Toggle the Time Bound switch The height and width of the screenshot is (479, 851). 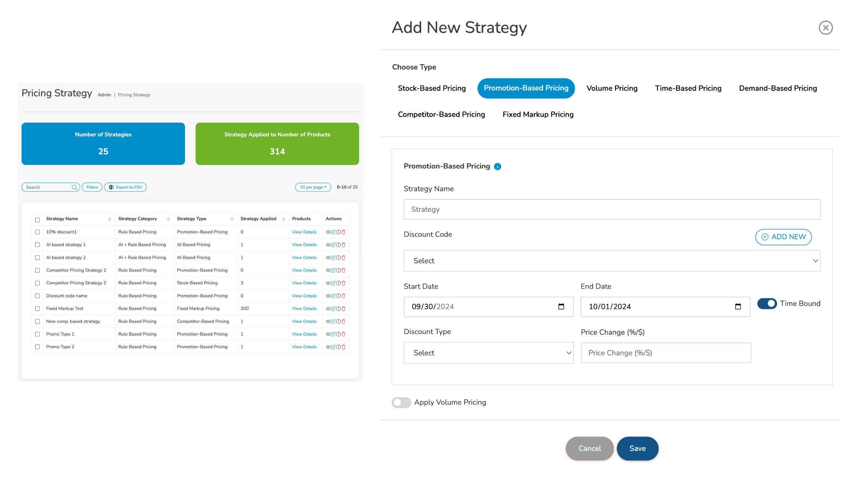point(767,304)
